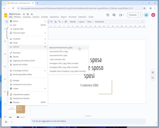
Task: Click the camera meeting icon
Action: (x=120, y=15)
